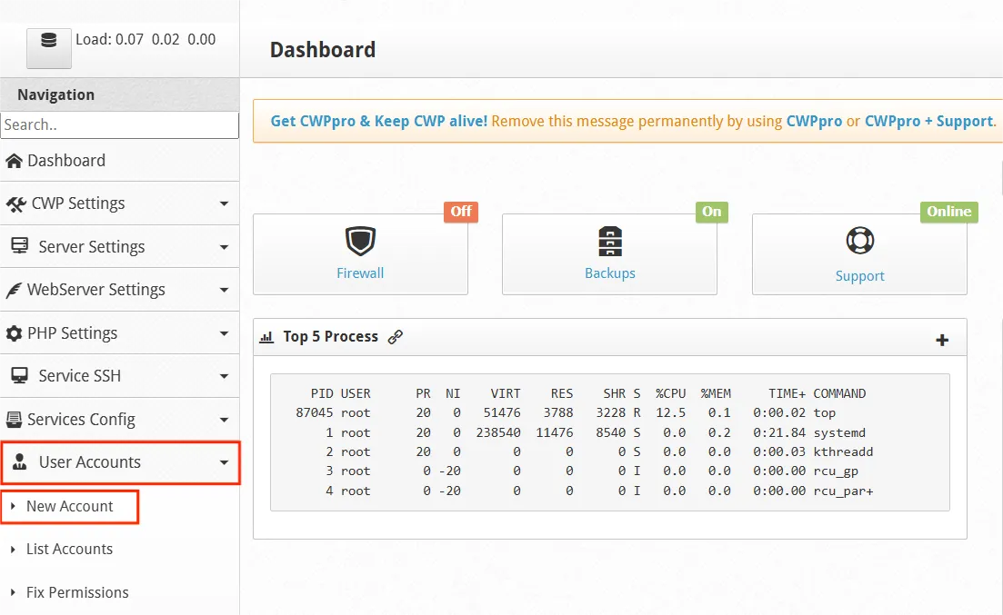Image resolution: width=1003 pixels, height=615 pixels.
Task: Click the Firewall Off status badge
Action: coord(461,212)
